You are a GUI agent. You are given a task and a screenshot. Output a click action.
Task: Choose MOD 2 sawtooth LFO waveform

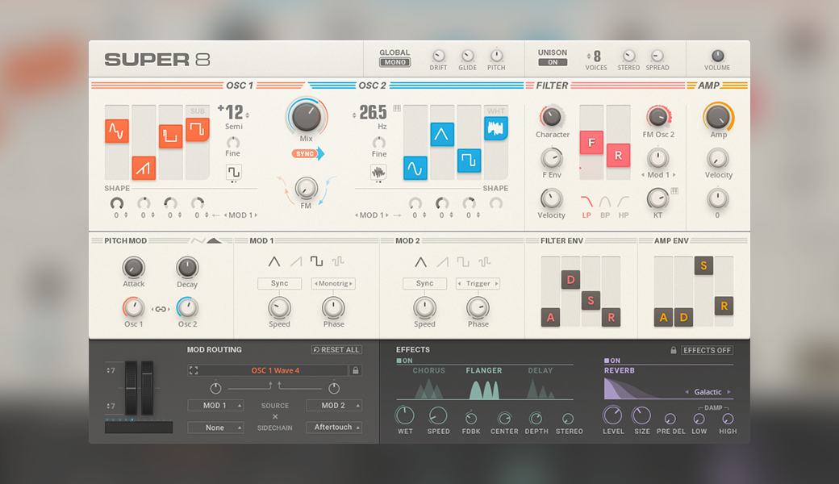[442, 262]
